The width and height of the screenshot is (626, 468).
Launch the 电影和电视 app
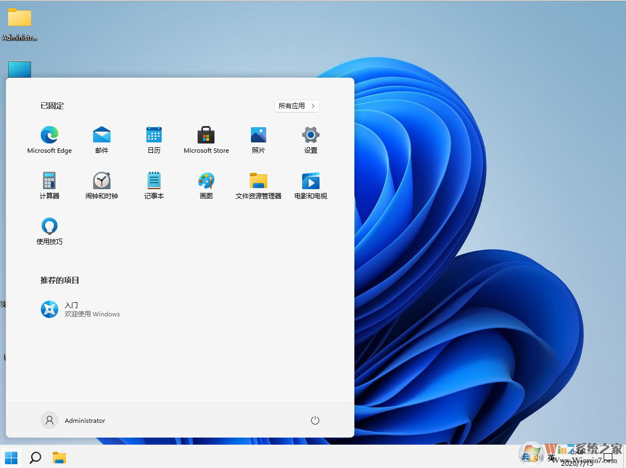311,185
